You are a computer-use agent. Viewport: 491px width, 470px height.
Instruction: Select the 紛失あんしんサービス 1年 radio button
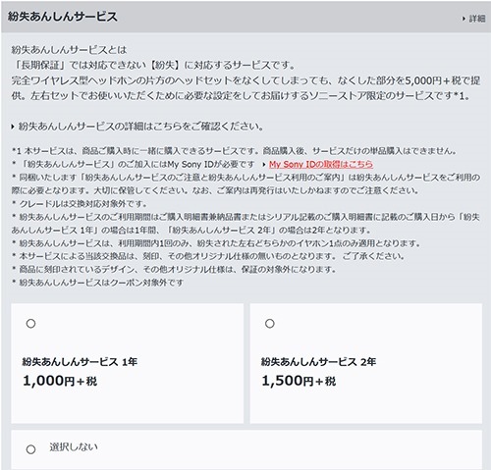point(30,324)
